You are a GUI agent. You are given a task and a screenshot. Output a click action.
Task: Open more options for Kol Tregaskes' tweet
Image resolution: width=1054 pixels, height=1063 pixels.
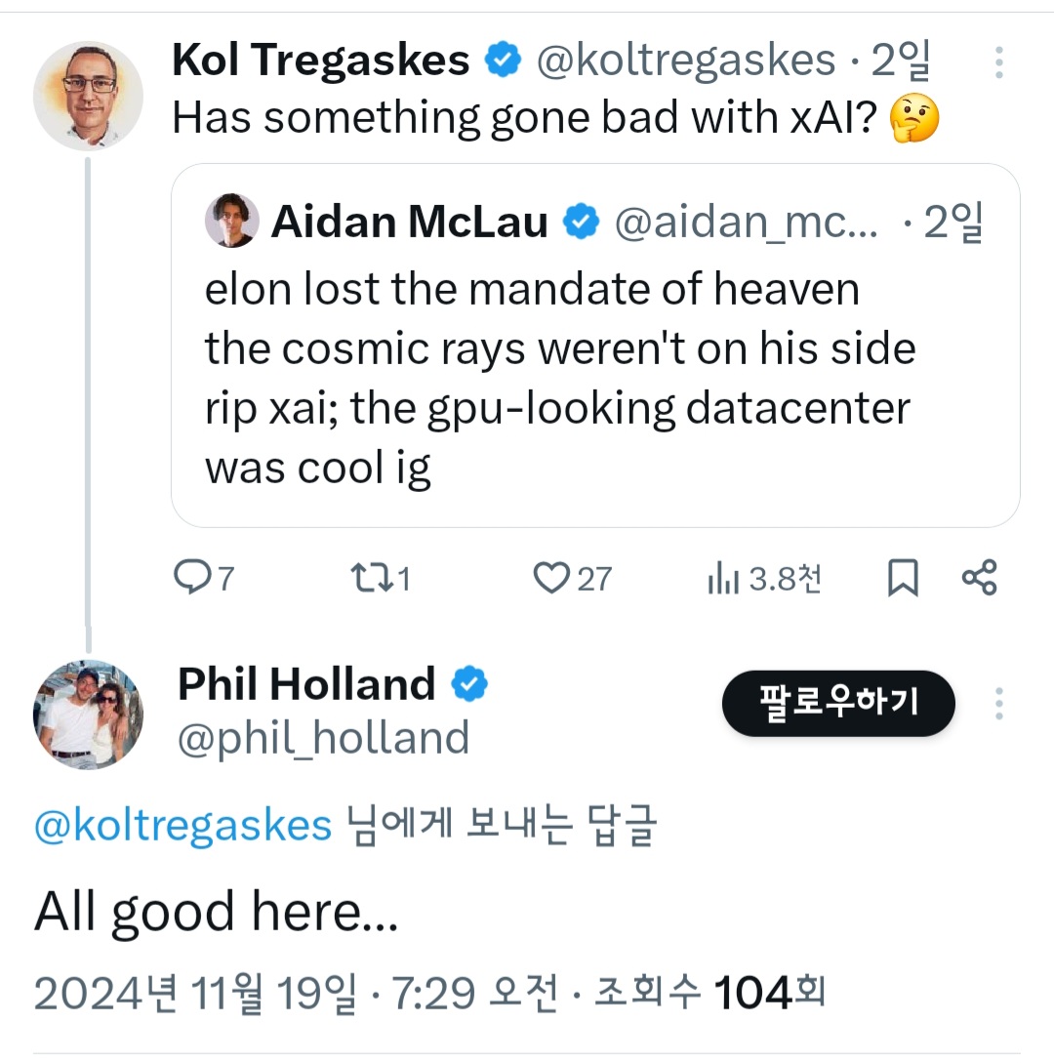[x=998, y=63]
